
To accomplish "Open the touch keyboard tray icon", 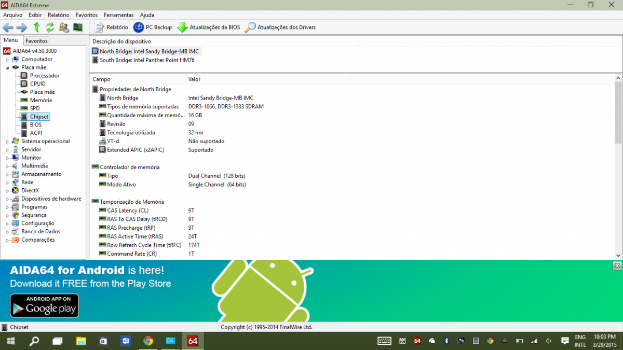I will (x=384, y=341).
